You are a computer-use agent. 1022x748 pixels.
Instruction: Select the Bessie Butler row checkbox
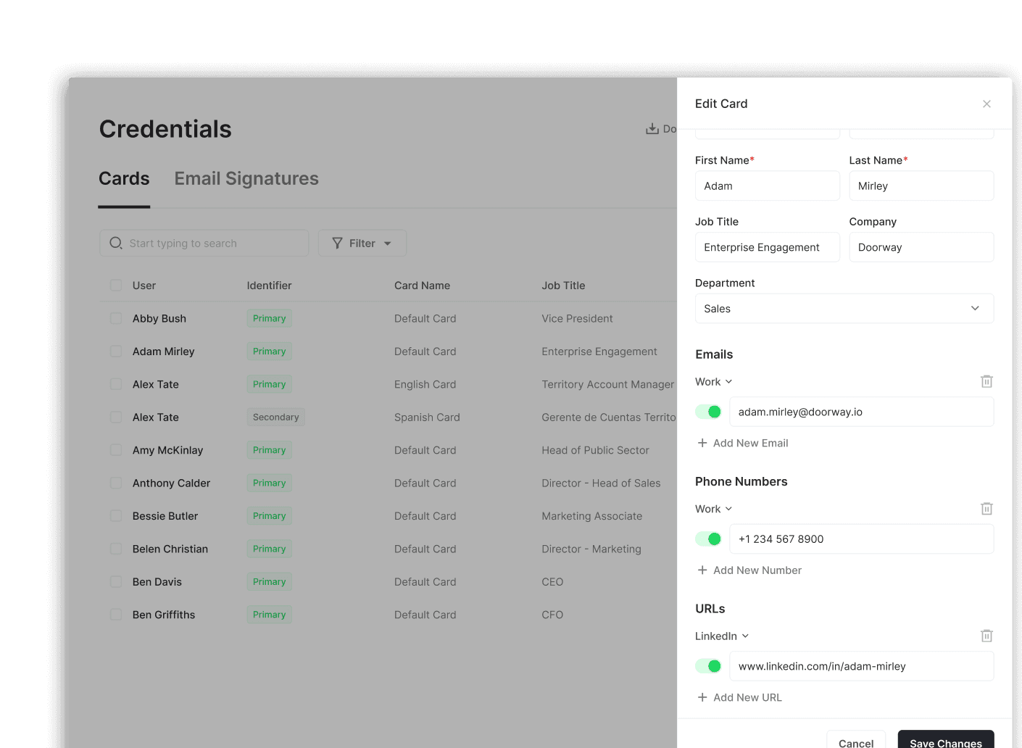[116, 516]
